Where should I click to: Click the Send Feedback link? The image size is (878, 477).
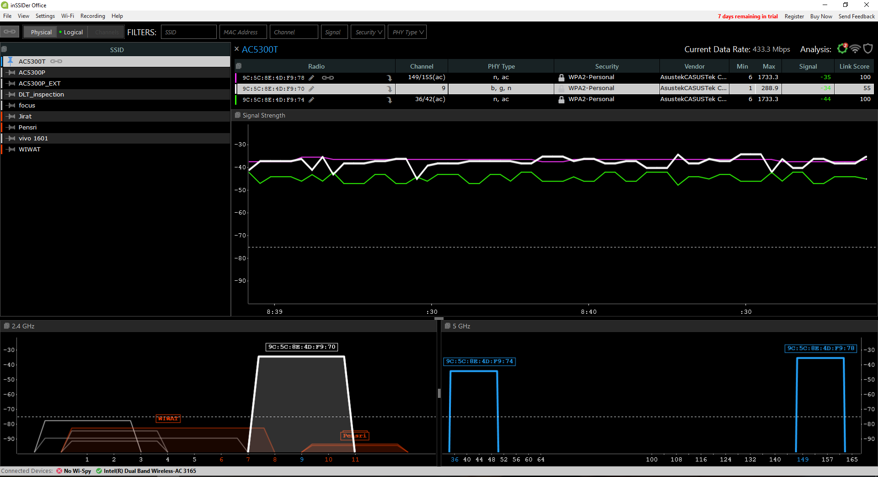857,16
